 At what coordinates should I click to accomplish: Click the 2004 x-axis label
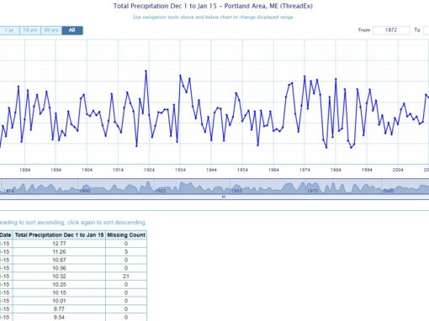(x=398, y=170)
